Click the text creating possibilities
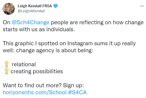 coord(37,71)
